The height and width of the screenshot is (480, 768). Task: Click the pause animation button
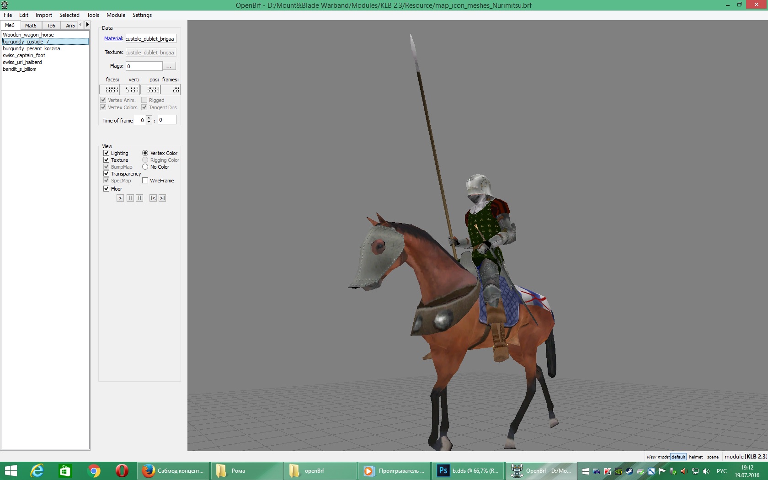coord(130,198)
